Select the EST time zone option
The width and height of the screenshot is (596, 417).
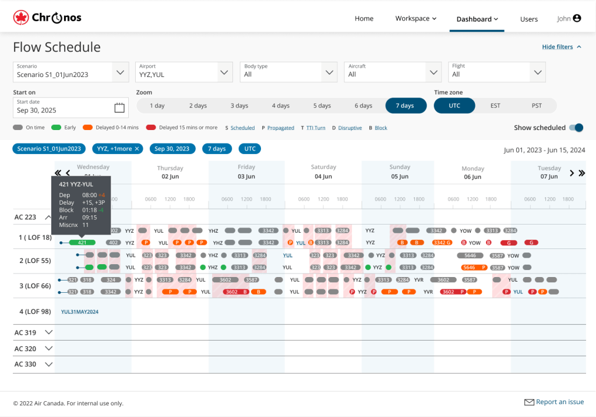point(495,106)
